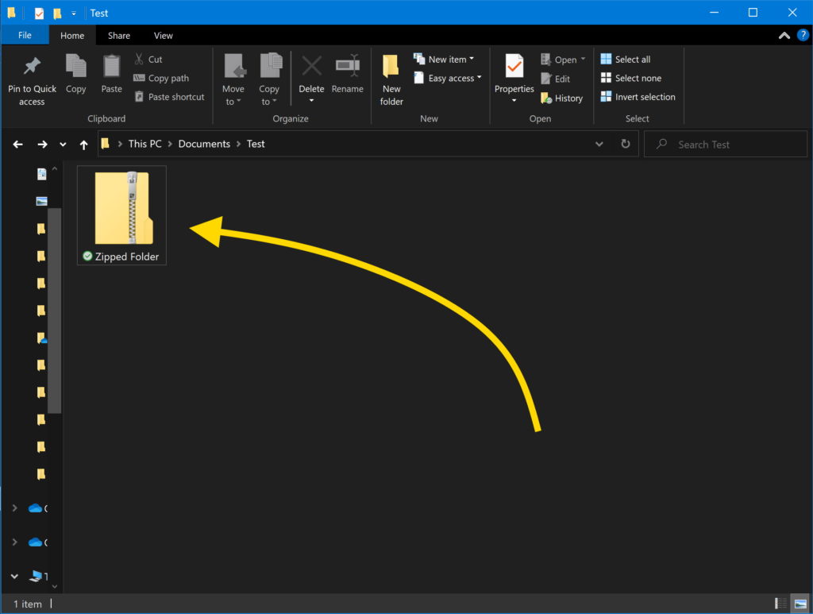Collapse the This PC tree node

[14, 576]
